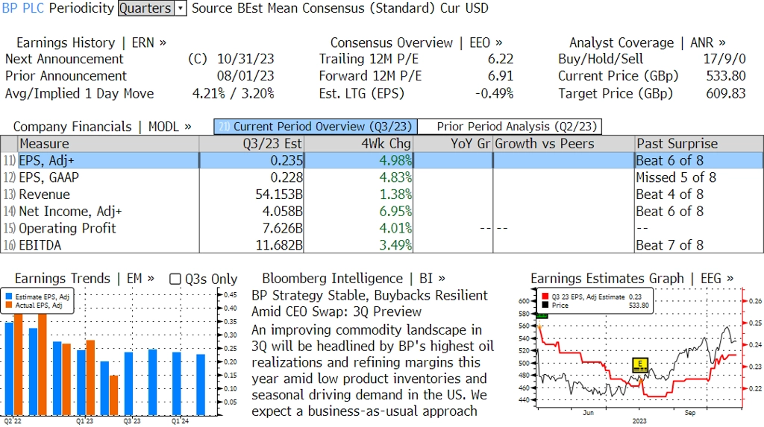Switch to Prior Period Analysis (Q2/23) tab
Screen dimensions: 764x427
tap(510, 127)
